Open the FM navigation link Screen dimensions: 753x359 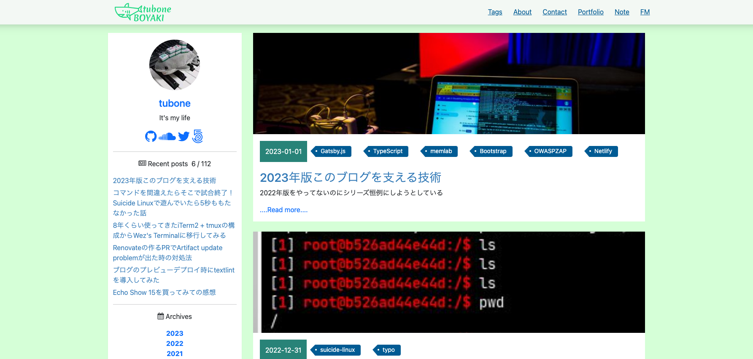tap(645, 12)
